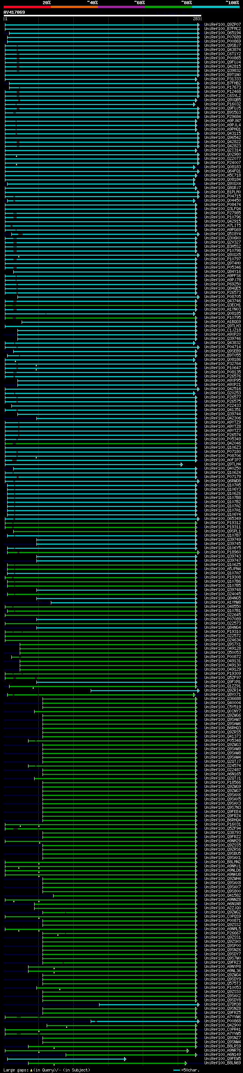The image size is (243, 1073).
Task: Click the purple ~60% identity legend segment
Action: click(x=121, y=7)
